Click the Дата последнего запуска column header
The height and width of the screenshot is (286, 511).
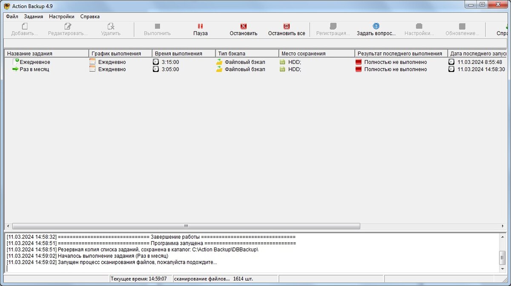pos(477,53)
